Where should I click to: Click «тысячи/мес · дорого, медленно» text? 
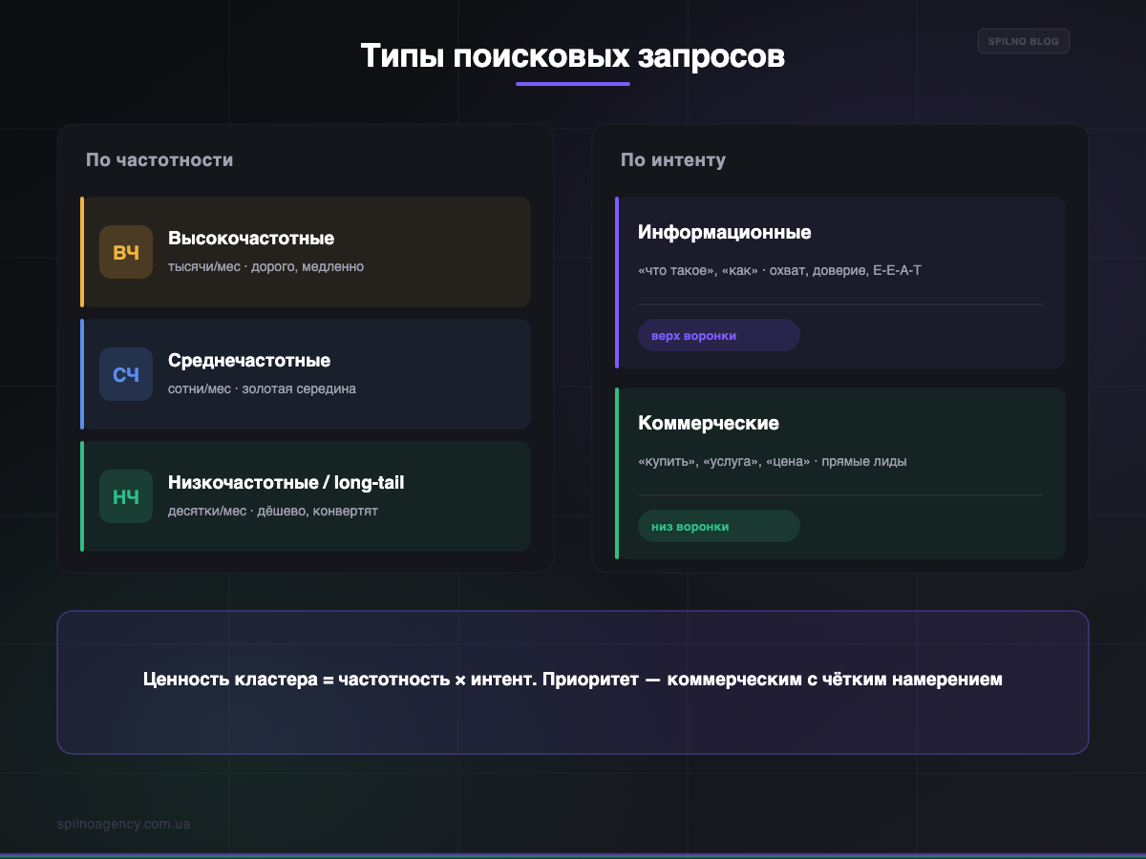pos(265,266)
